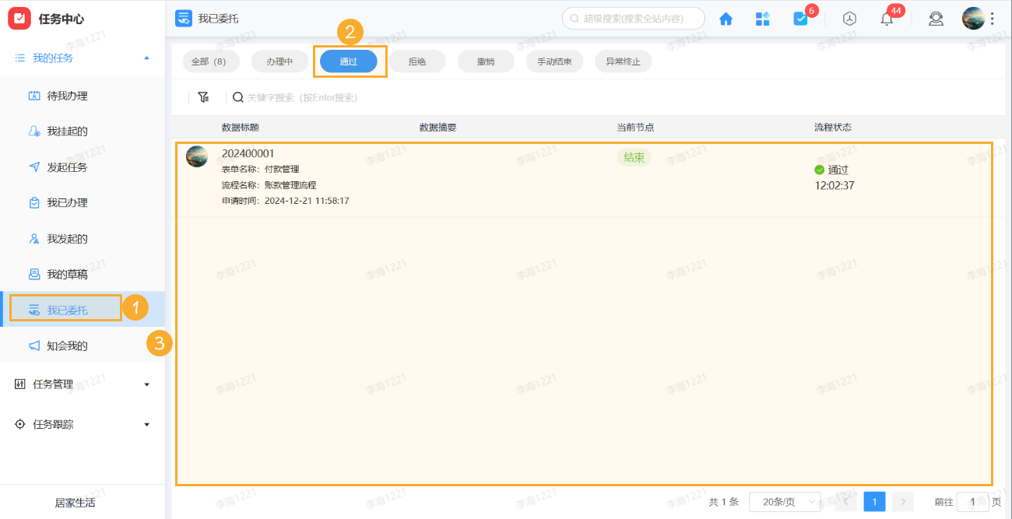Viewport: 1012px width, 519px height.
Task: Click the next page arrow in pagination
Action: click(902, 502)
